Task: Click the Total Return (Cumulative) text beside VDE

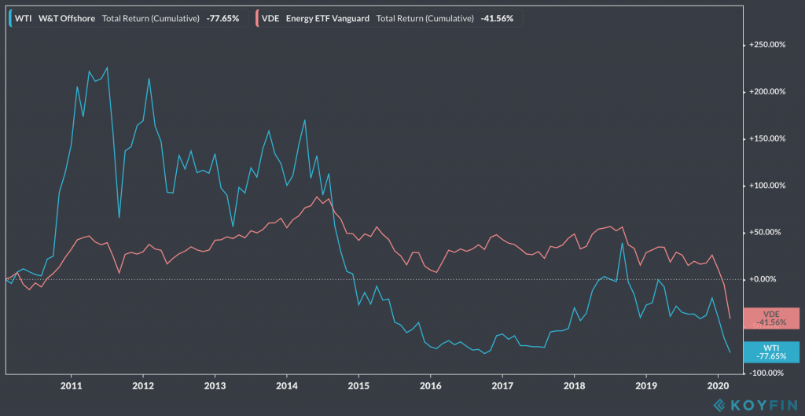Action: (x=425, y=19)
